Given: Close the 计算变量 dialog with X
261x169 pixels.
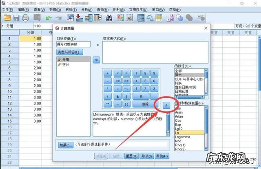Looking at the screenshot, I should click(206, 28).
